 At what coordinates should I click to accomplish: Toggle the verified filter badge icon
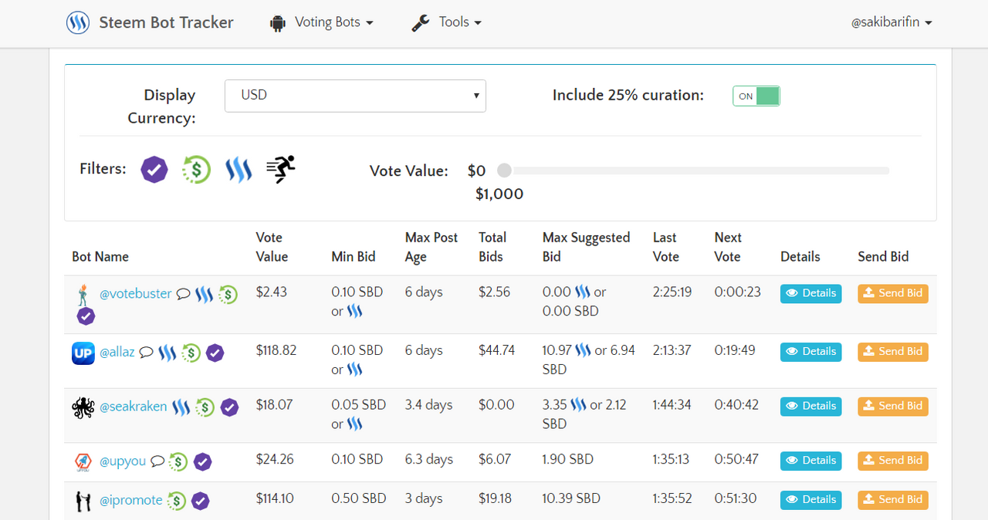154,169
